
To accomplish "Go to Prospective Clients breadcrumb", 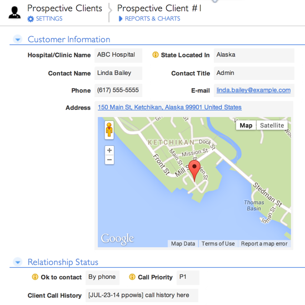I will click(64, 8).
